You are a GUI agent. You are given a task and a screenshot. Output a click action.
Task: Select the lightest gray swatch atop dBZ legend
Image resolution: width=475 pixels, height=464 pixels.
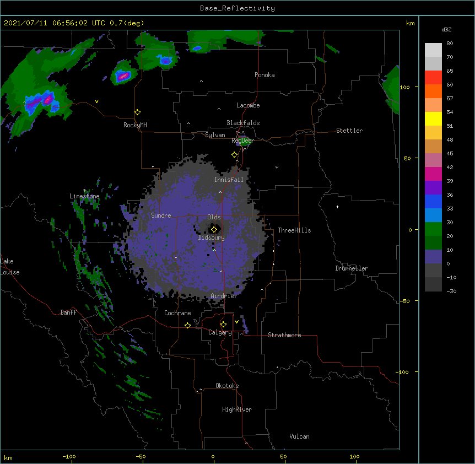click(433, 50)
